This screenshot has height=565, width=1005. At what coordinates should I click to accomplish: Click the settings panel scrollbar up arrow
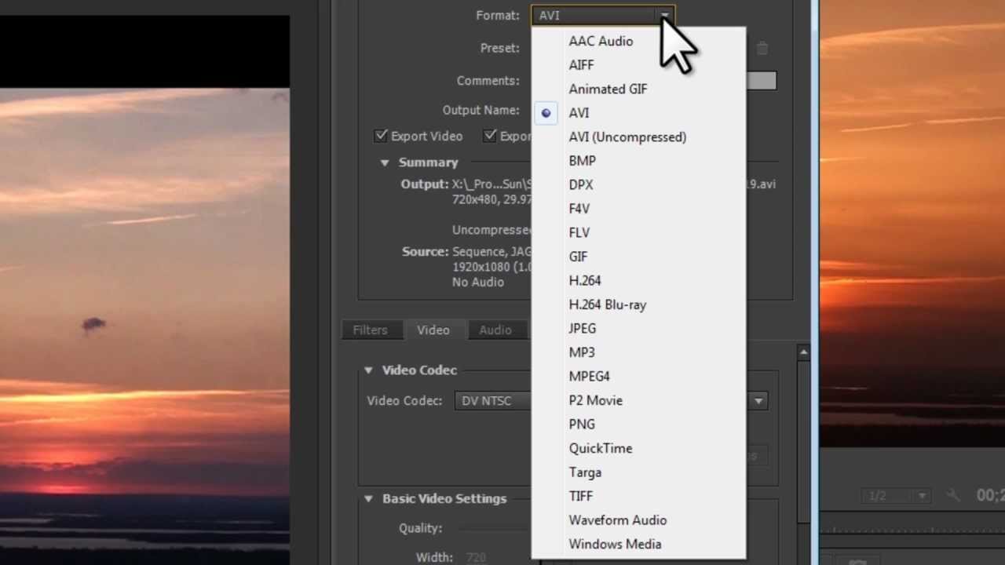point(803,353)
